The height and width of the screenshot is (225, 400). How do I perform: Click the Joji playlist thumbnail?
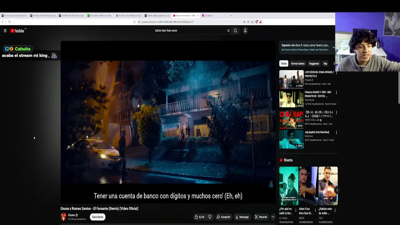291,139
